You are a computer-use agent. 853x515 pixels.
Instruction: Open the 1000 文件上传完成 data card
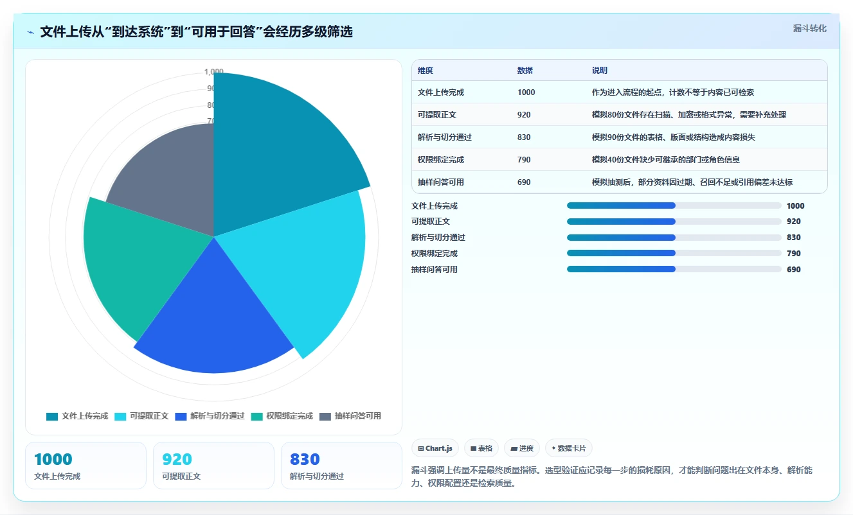point(86,466)
